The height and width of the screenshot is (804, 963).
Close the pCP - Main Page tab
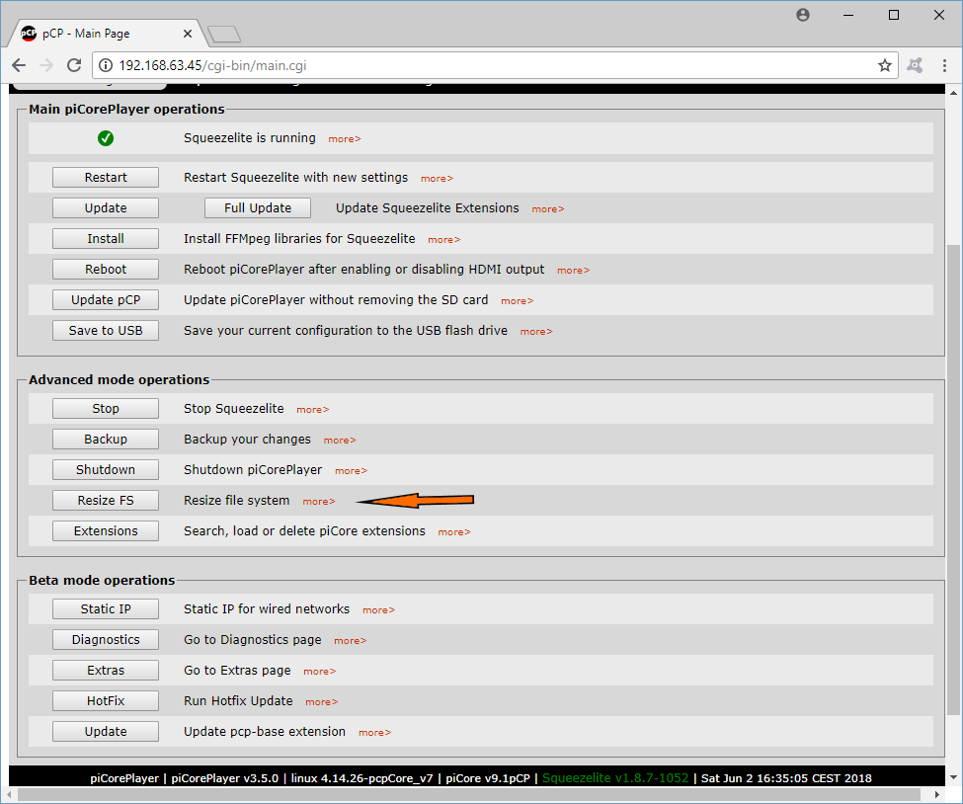(188, 34)
